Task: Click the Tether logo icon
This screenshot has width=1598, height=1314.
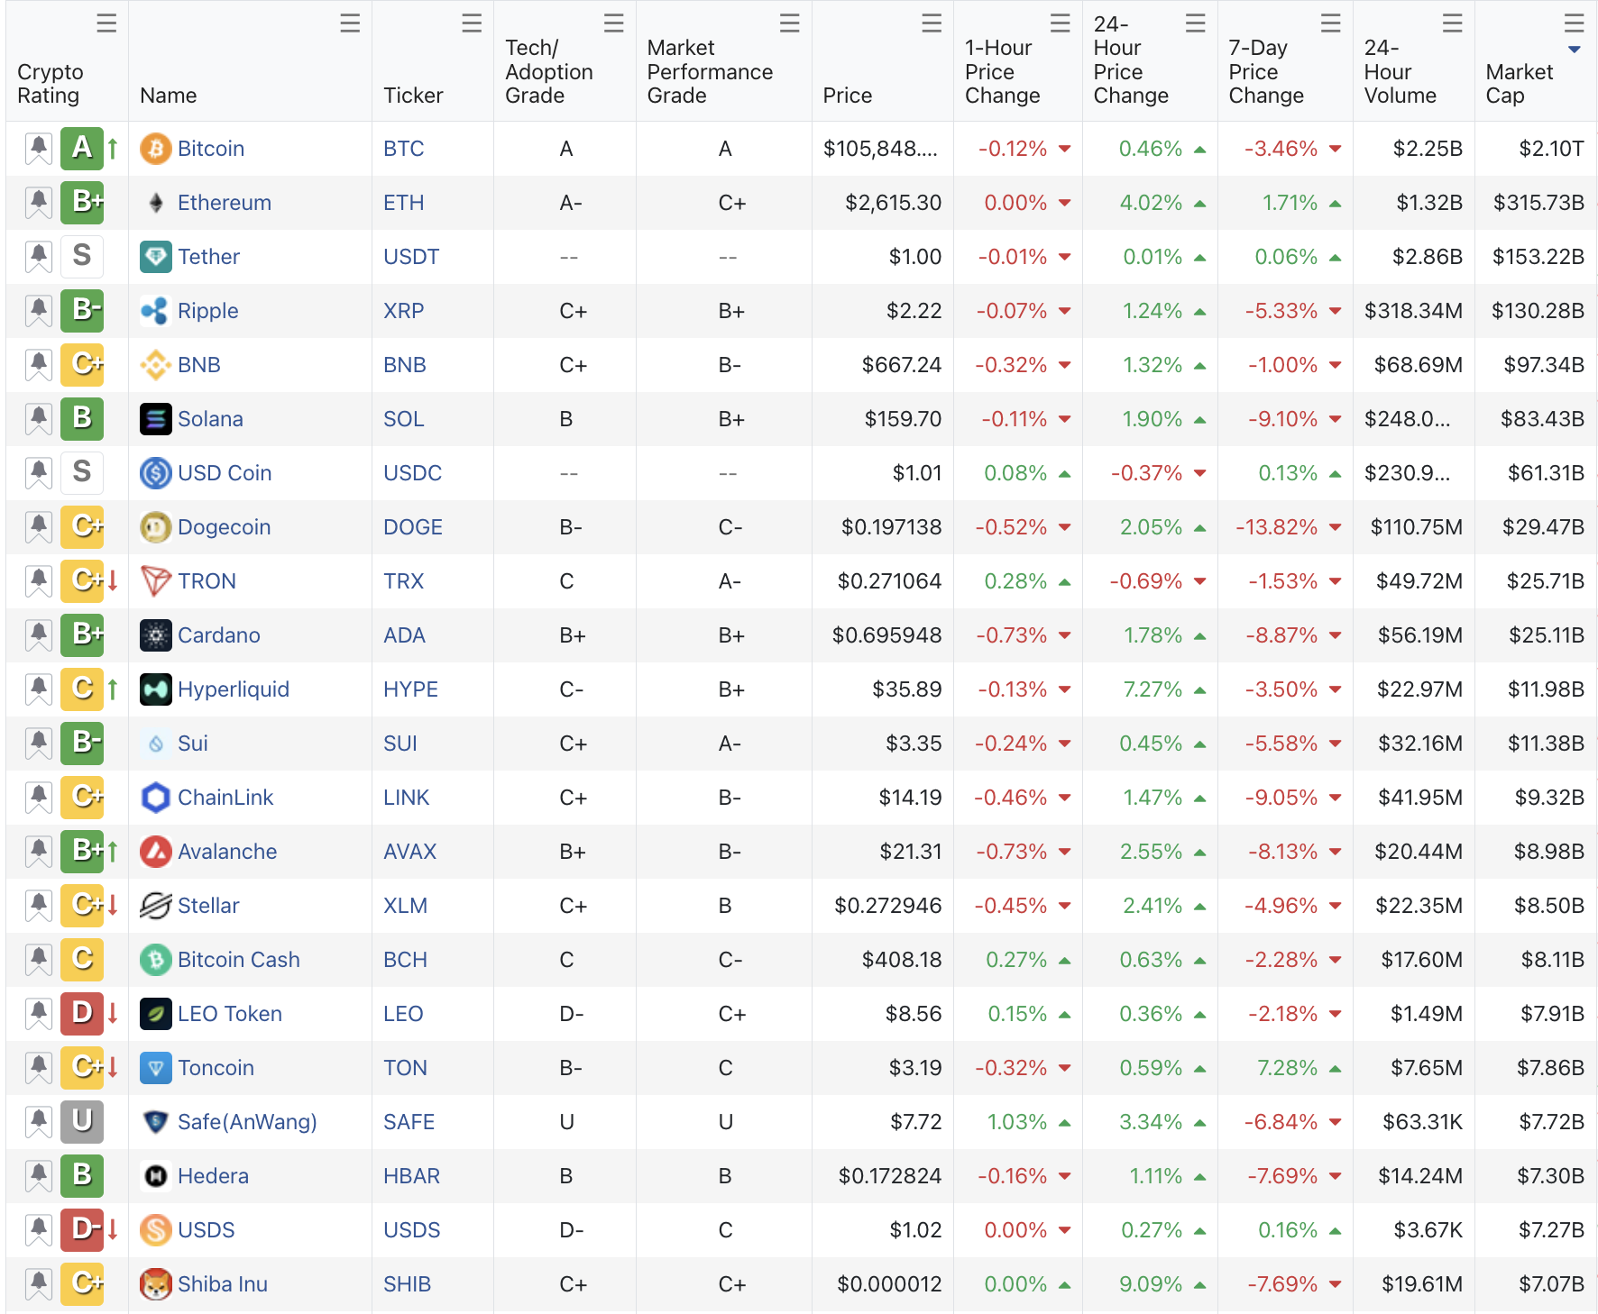Action: (156, 257)
